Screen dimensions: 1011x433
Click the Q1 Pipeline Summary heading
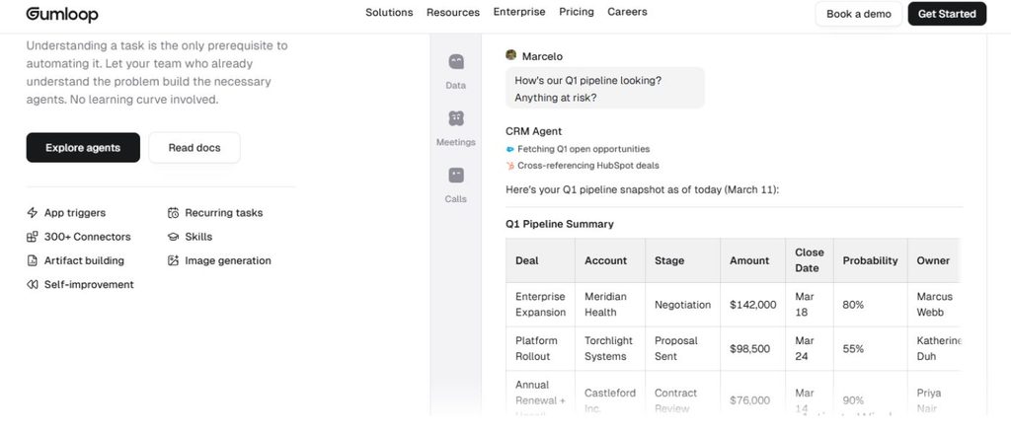point(560,224)
